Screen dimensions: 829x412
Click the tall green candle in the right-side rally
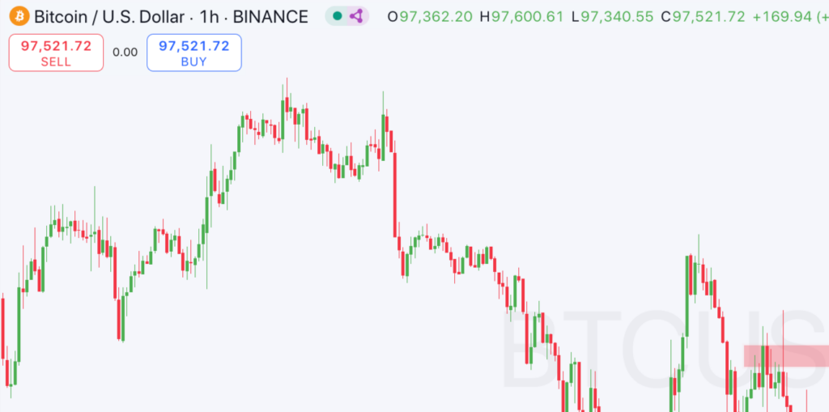pos(687,295)
